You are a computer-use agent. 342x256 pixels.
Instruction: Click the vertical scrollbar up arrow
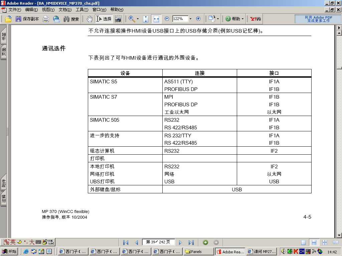click(x=339, y=33)
